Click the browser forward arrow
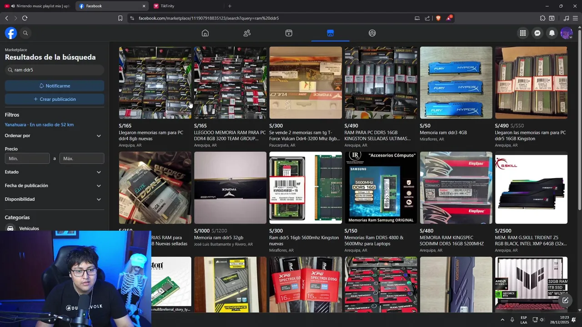 coord(15,18)
